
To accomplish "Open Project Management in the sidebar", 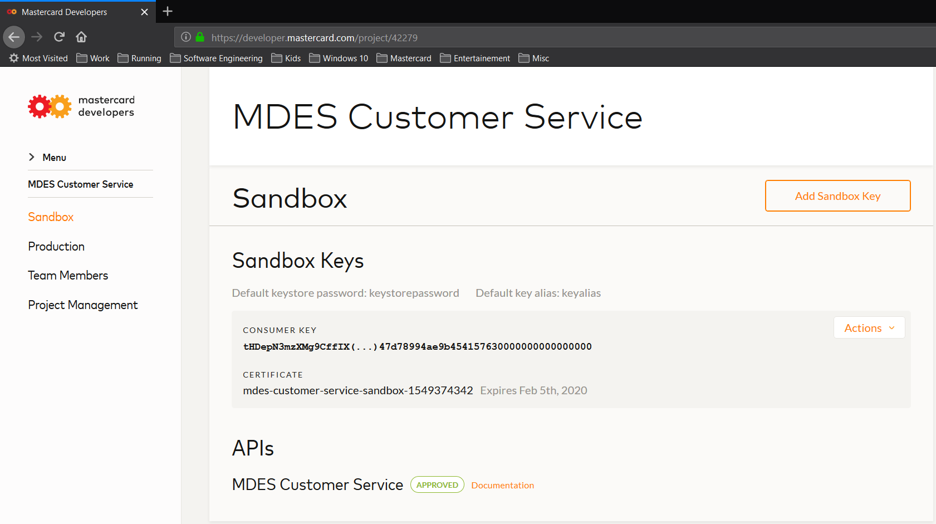I will [x=83, y=305].
